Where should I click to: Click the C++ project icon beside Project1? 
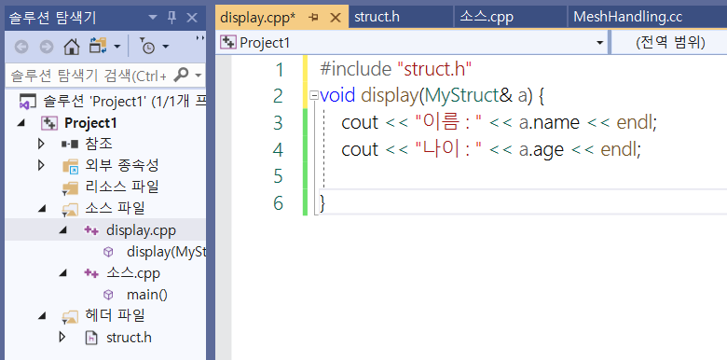point(49,123)
